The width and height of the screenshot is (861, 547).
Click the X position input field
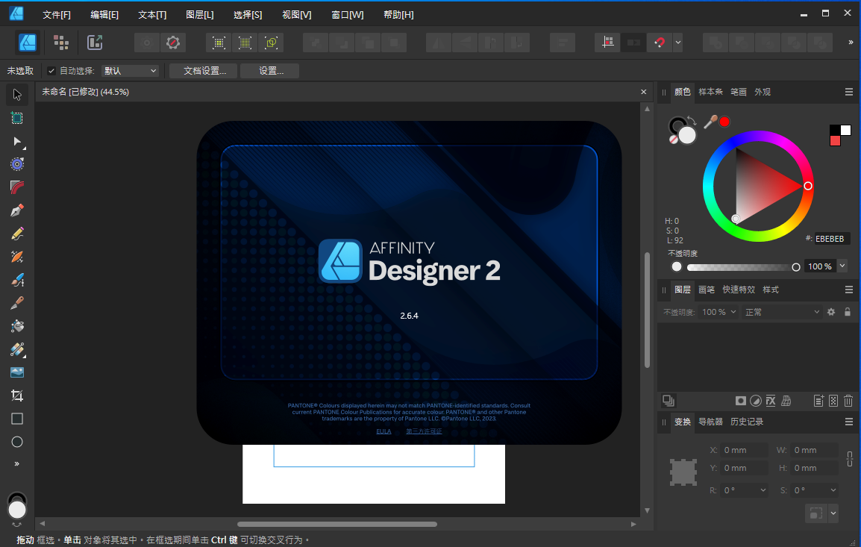click(x=744, y=450)
